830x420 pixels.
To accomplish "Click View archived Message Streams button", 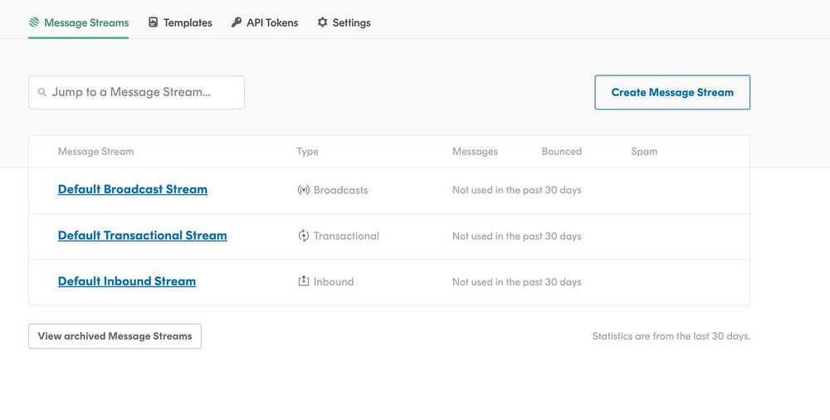I will click(x=115, y=336).
